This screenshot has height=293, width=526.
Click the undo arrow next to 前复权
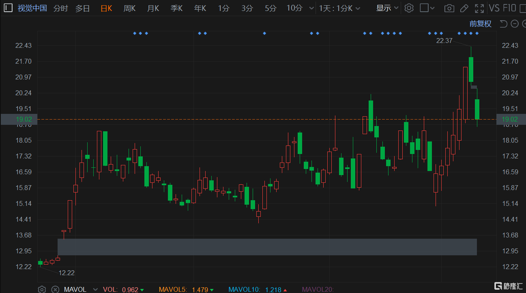[503, 24]
